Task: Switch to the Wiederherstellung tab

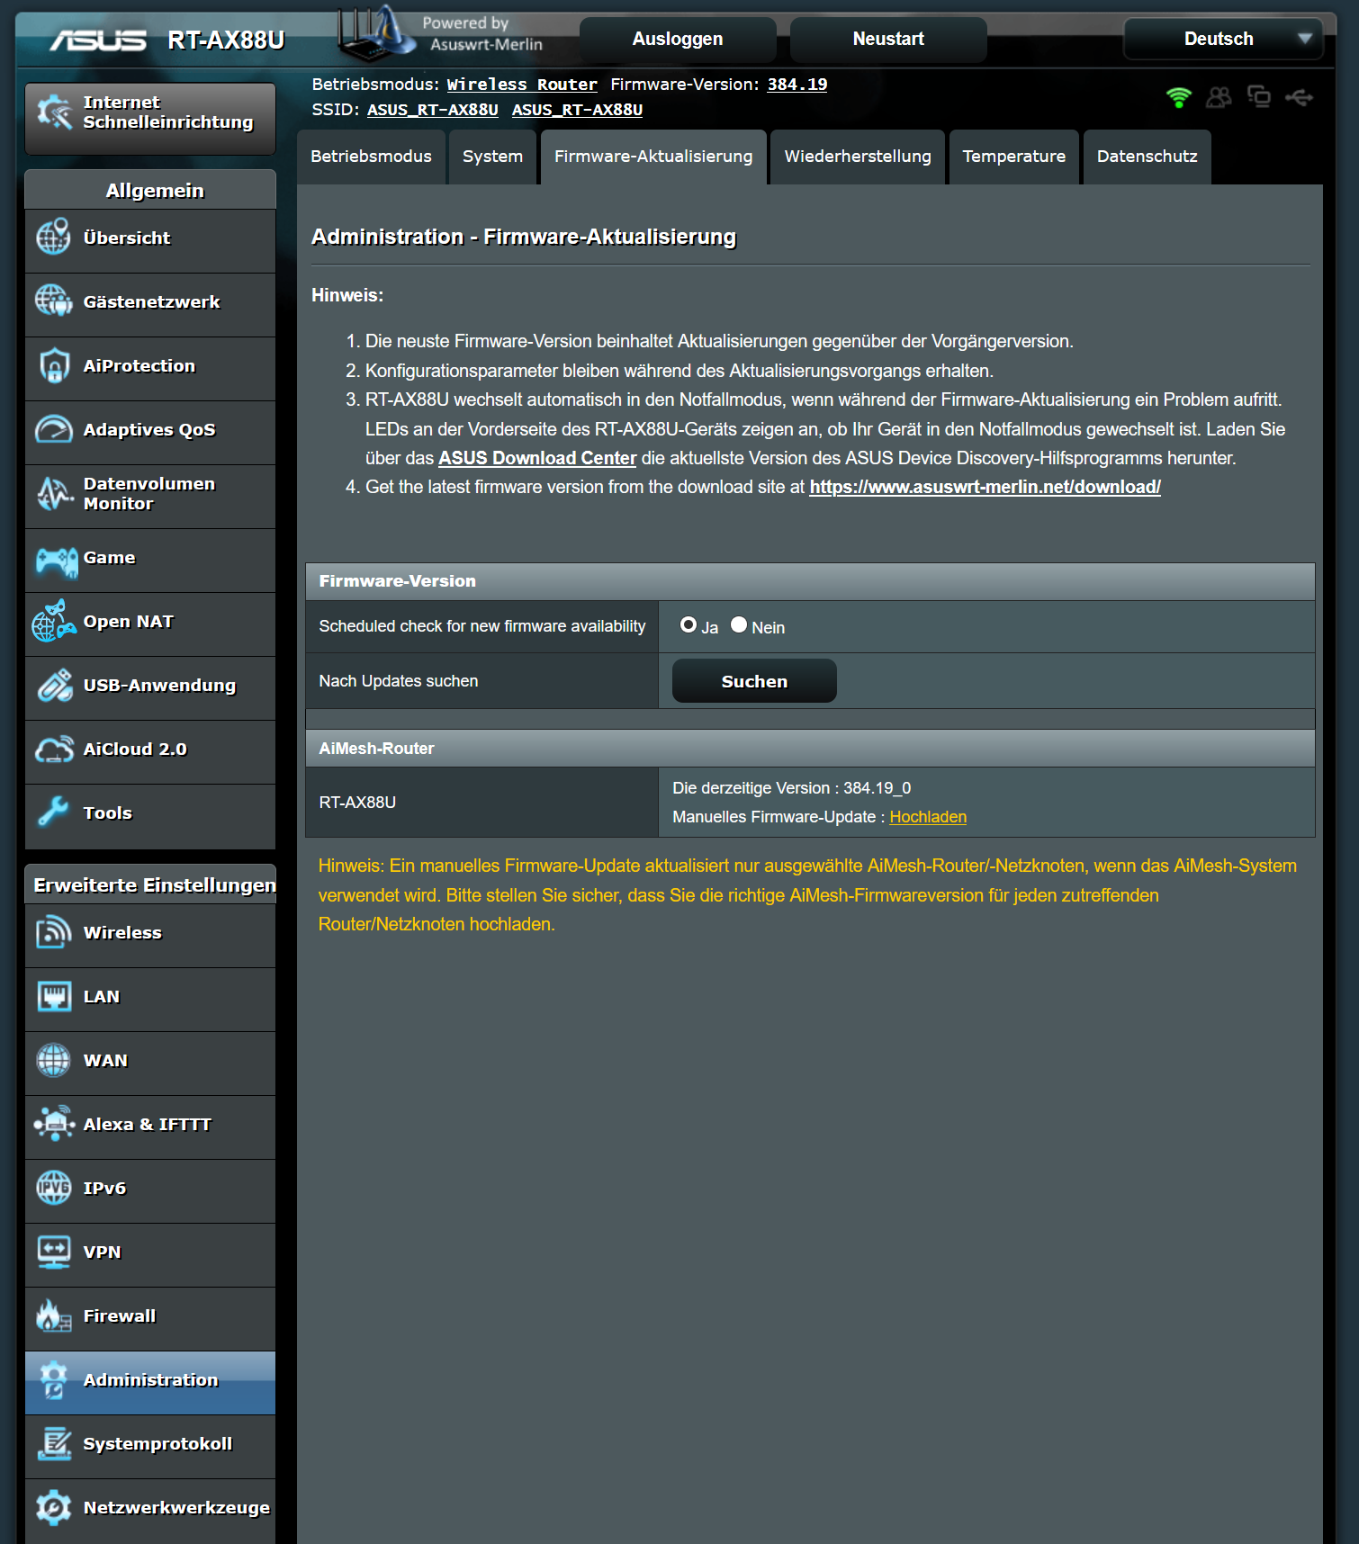Action: click(858, 157)
